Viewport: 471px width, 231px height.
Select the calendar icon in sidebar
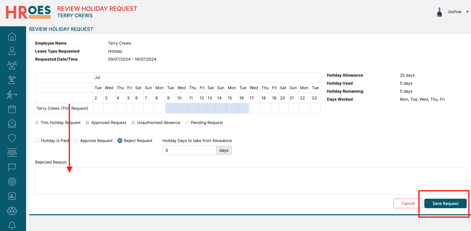pyautogui.click(x=12, y=109)
